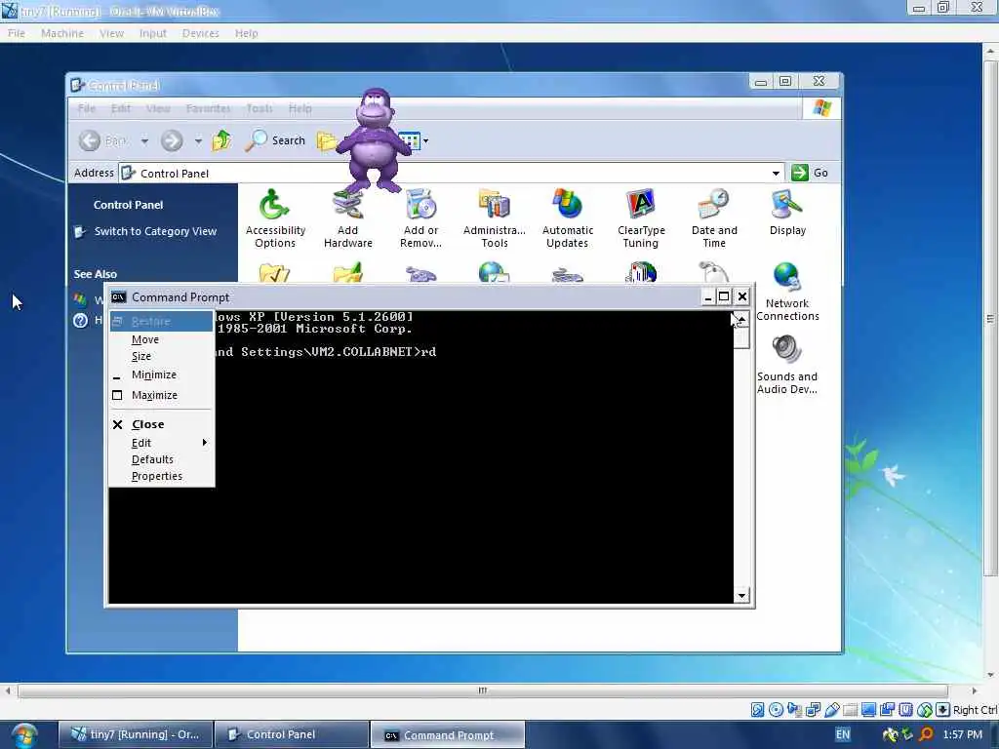Click the Windows Start orb
The image size is (999, 749).
click(x=24, y=735)
